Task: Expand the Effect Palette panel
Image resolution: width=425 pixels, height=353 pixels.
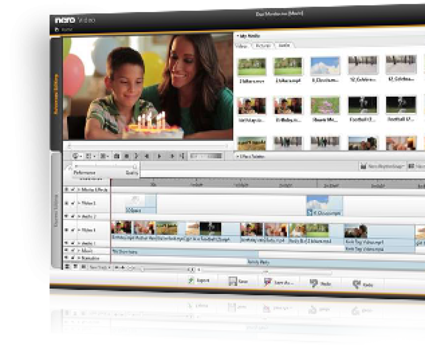Action: click(237, 156)
